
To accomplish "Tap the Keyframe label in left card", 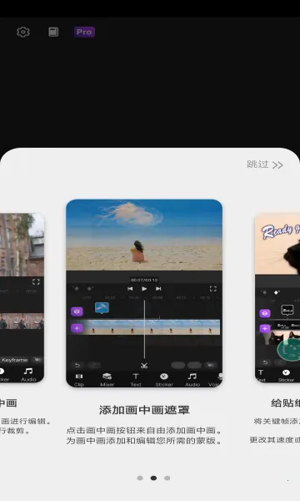I will tap(15, 360).
